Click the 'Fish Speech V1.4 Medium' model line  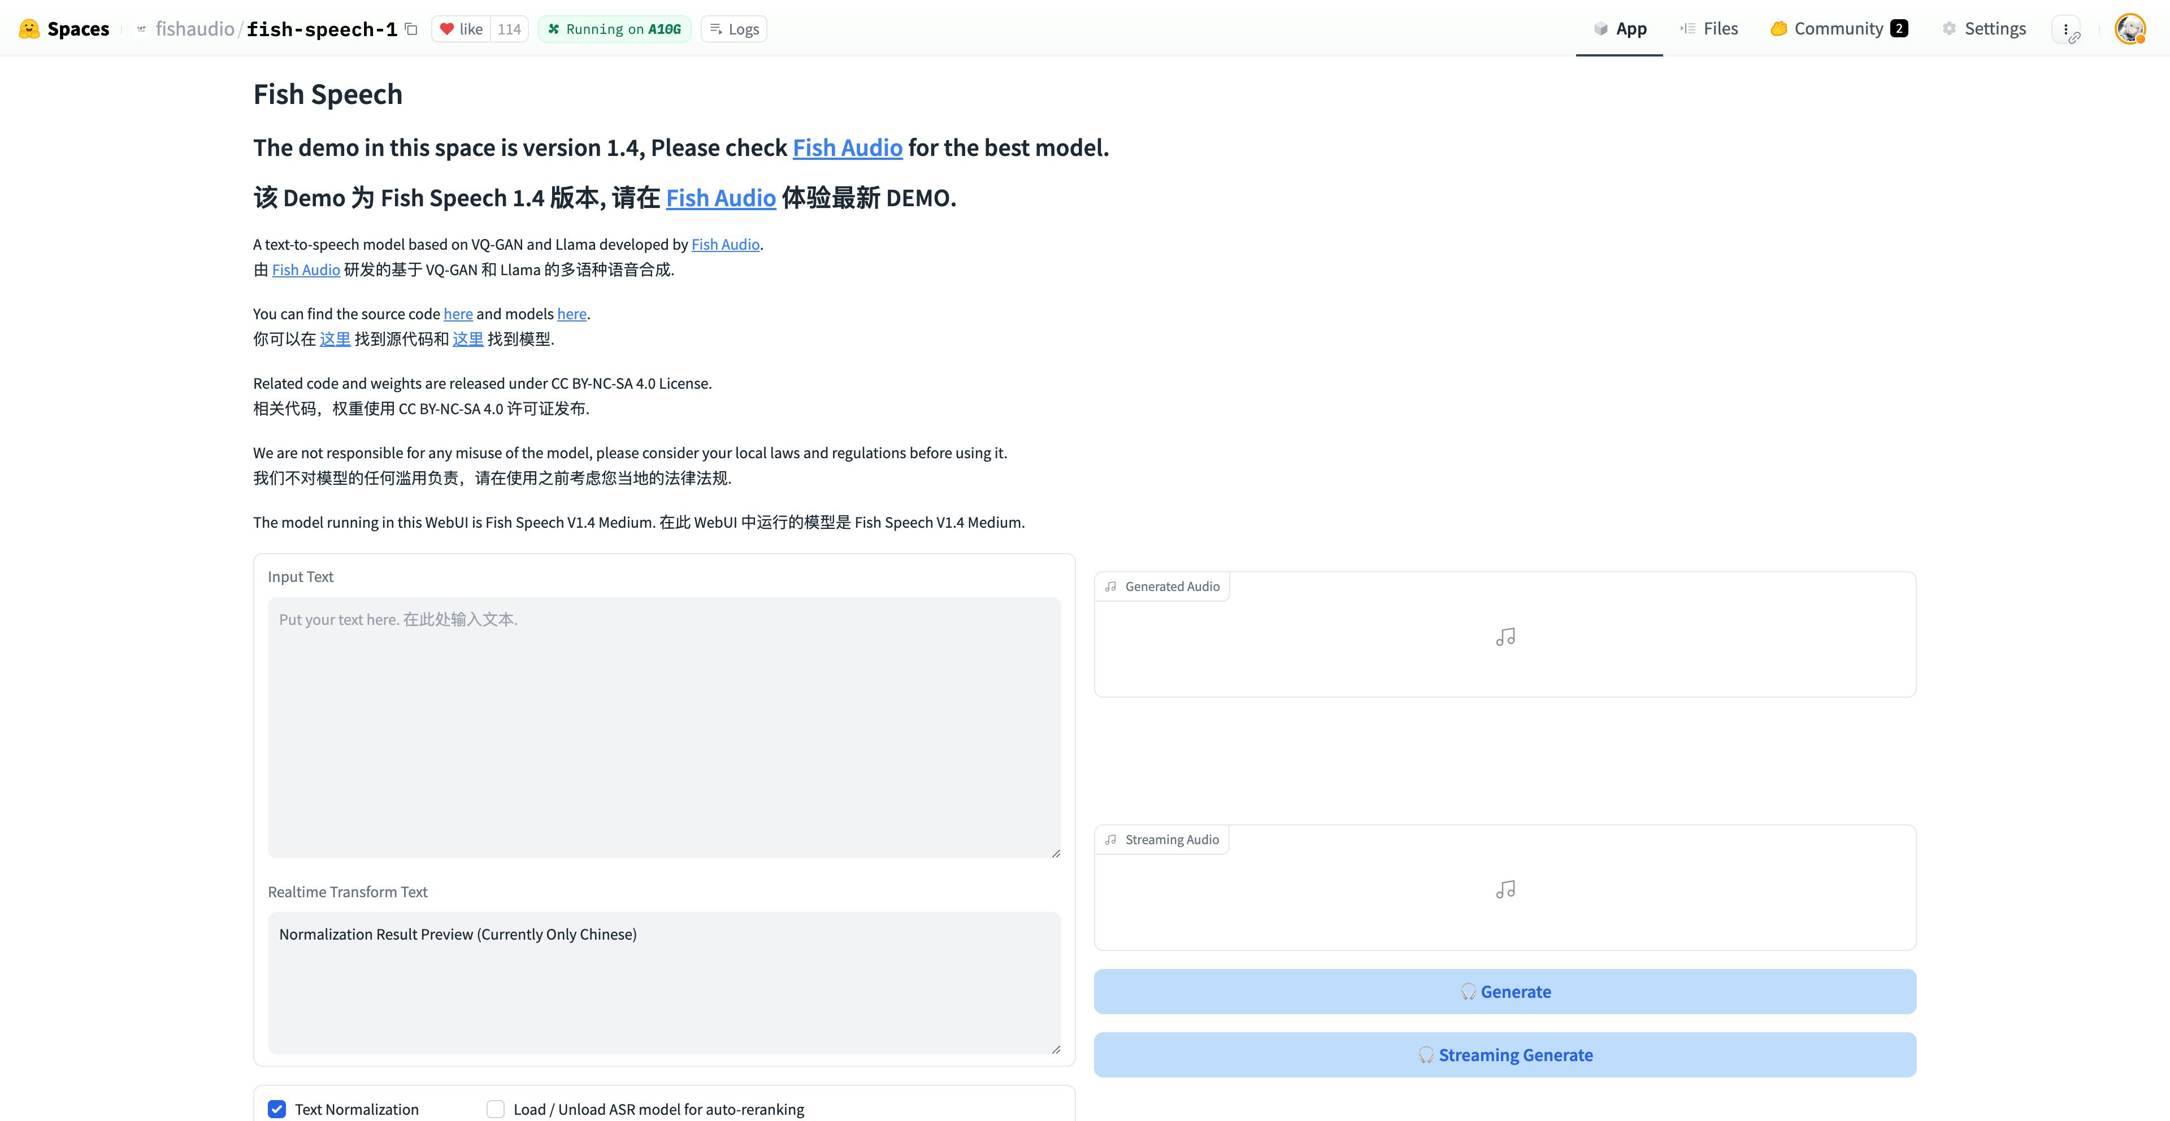tap(639, 522)
